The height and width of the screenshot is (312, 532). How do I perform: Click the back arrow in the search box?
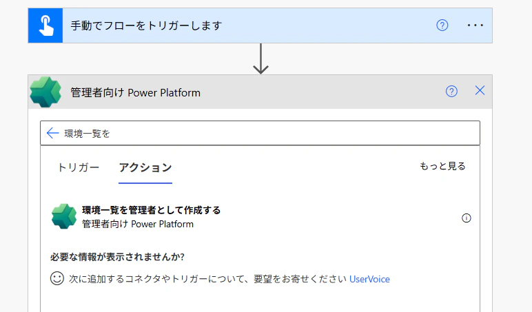coord(52,133)
